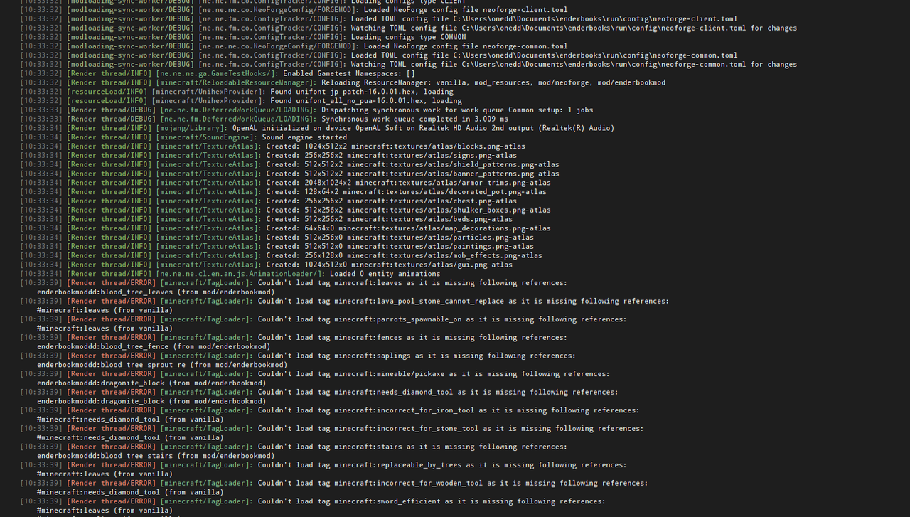Click 'enderbookmoddd:blood_tree_fence' reference line
910x517 pixels.
pos(154,346)
